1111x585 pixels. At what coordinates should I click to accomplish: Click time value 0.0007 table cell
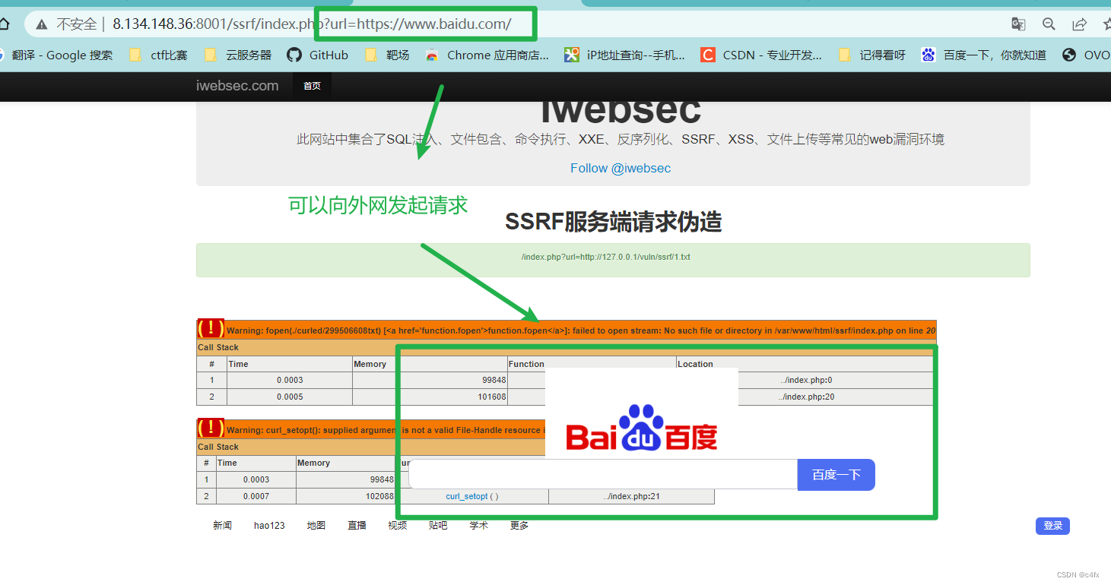pyautogui.click(x=256, y=496)
